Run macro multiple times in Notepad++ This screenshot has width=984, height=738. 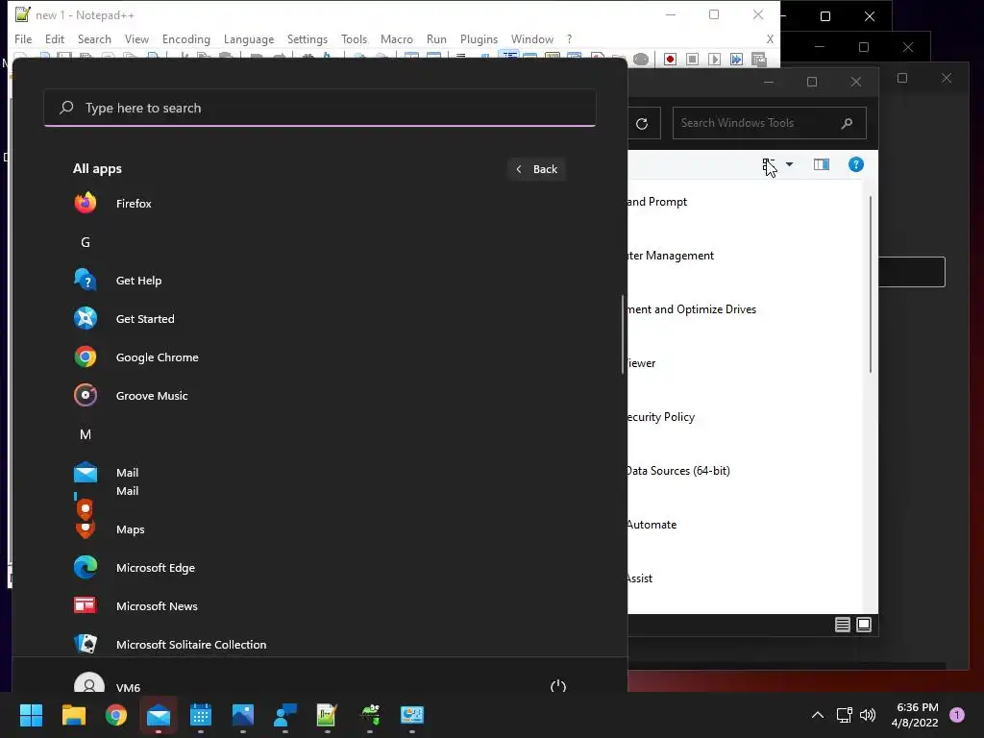click(x=736, y=59)
